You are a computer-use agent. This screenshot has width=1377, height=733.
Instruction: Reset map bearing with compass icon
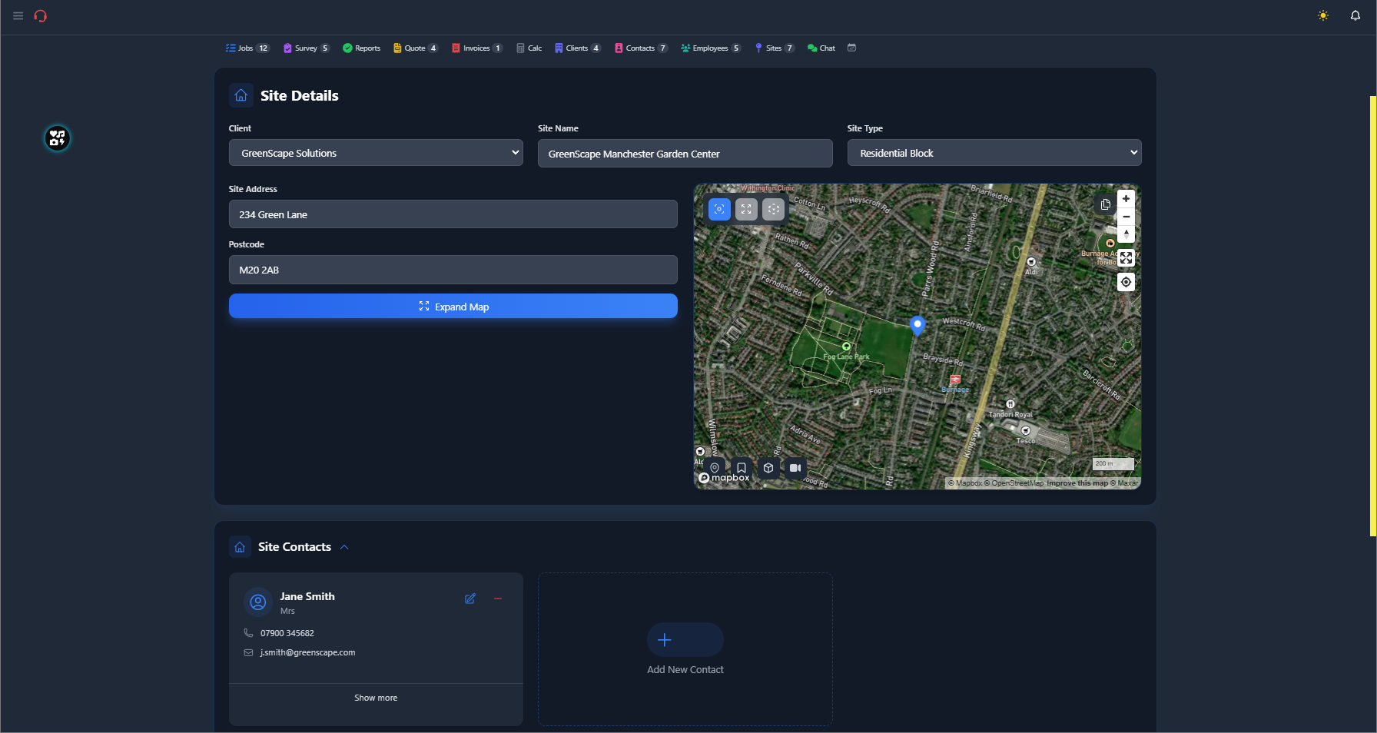(x=1126, y=234)
